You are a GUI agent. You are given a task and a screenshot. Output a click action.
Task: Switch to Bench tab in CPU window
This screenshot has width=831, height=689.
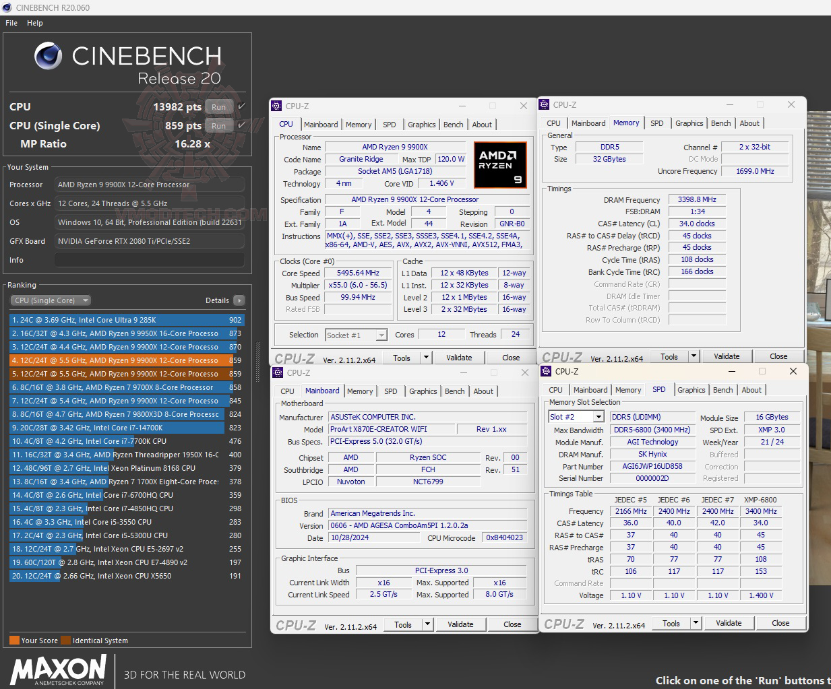tap(454, 125)
